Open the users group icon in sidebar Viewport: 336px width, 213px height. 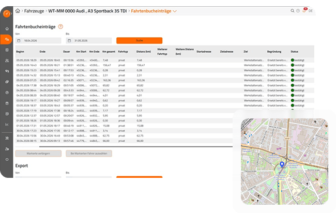coord(7,60)
